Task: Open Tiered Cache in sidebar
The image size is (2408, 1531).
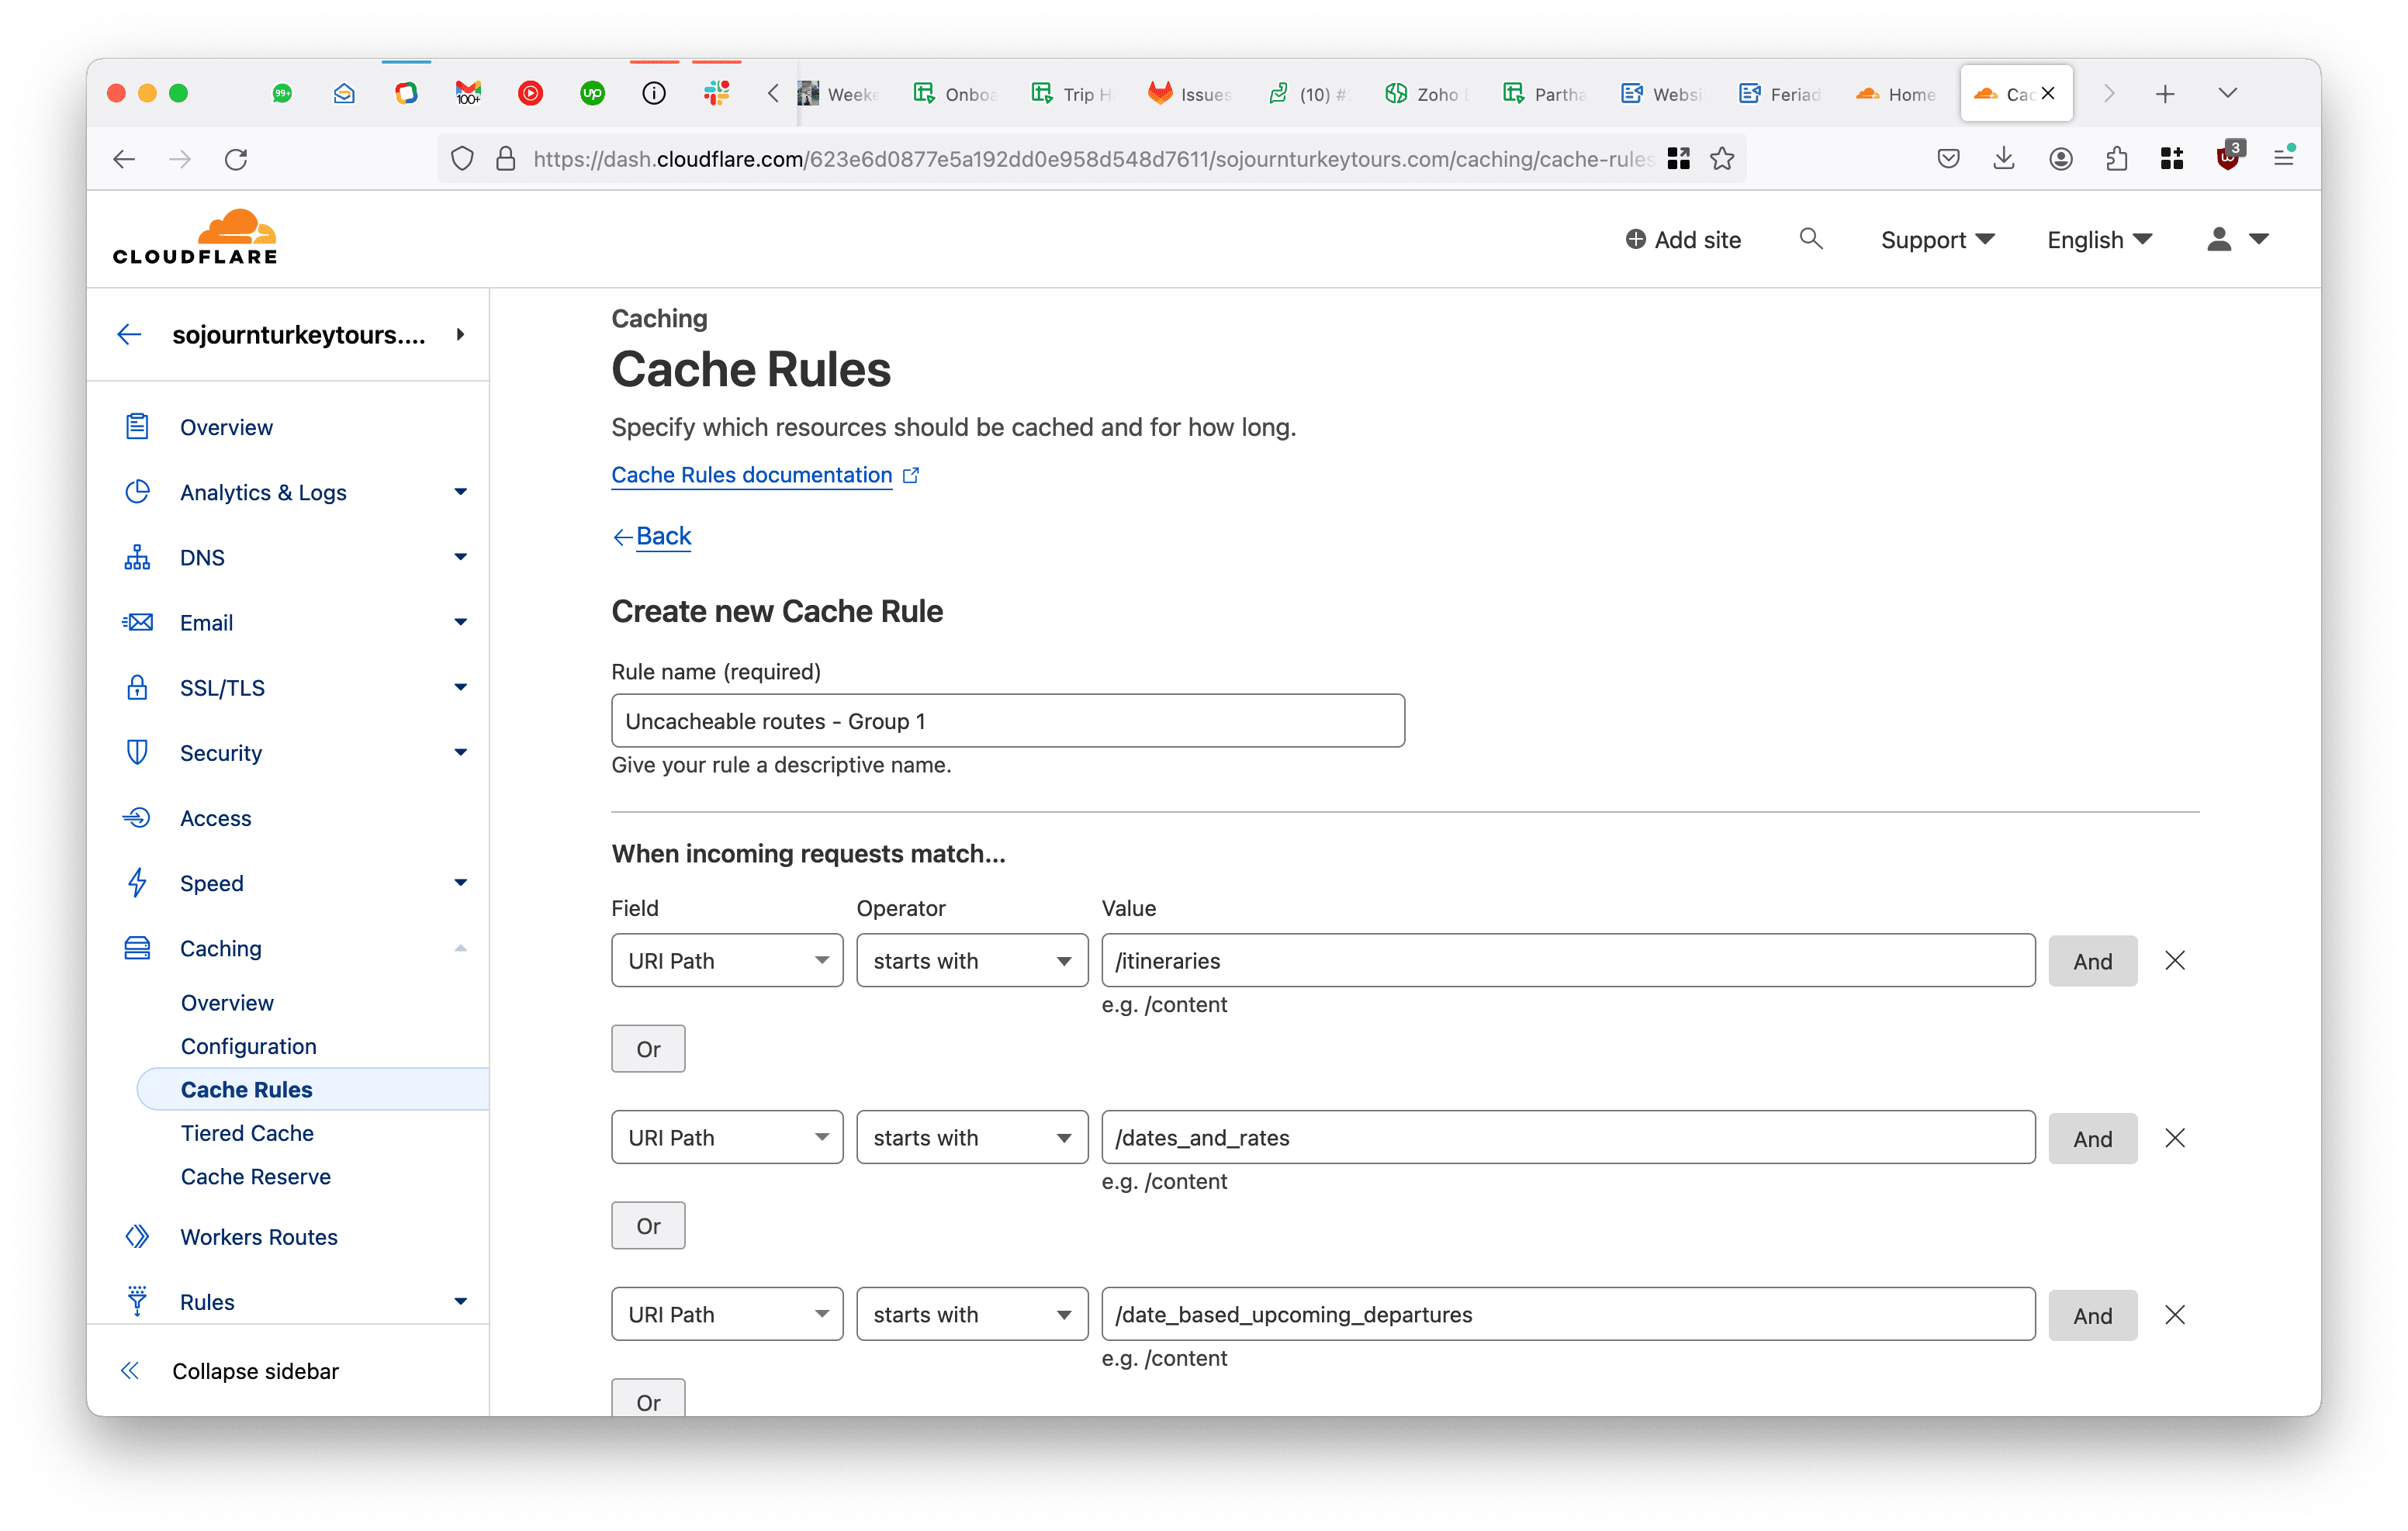Action: (247, 1133)
